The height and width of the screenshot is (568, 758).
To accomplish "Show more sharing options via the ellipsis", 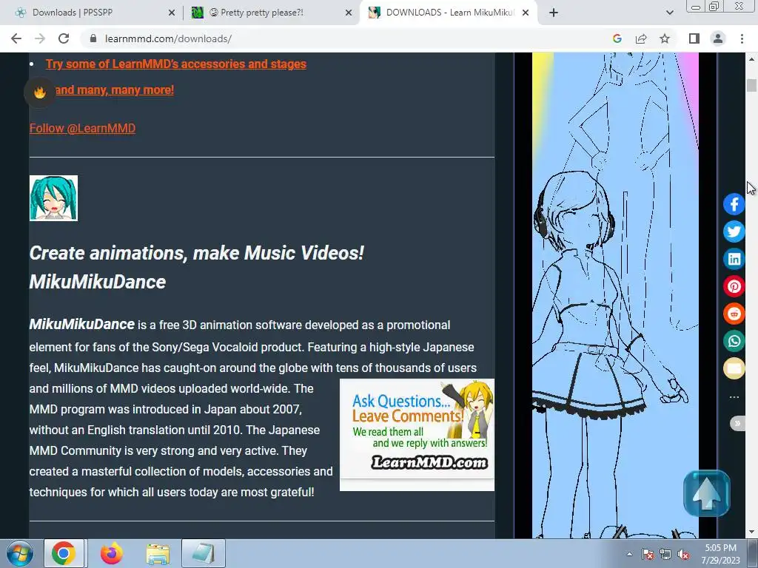I will 734,397.
